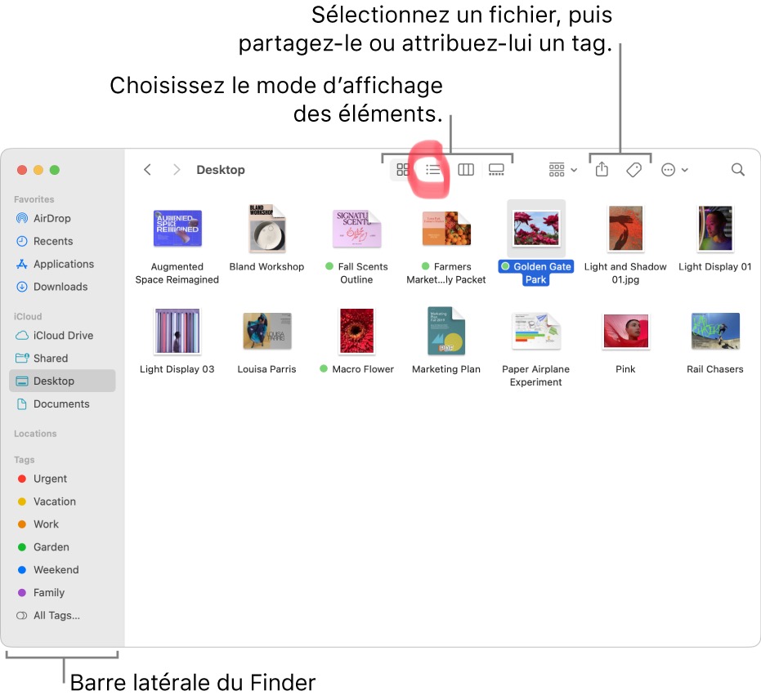The width and height of the screenshot is (761, 700).
Task: Click the Tag icon in toolbar
Action: click(x=633, y=170)
